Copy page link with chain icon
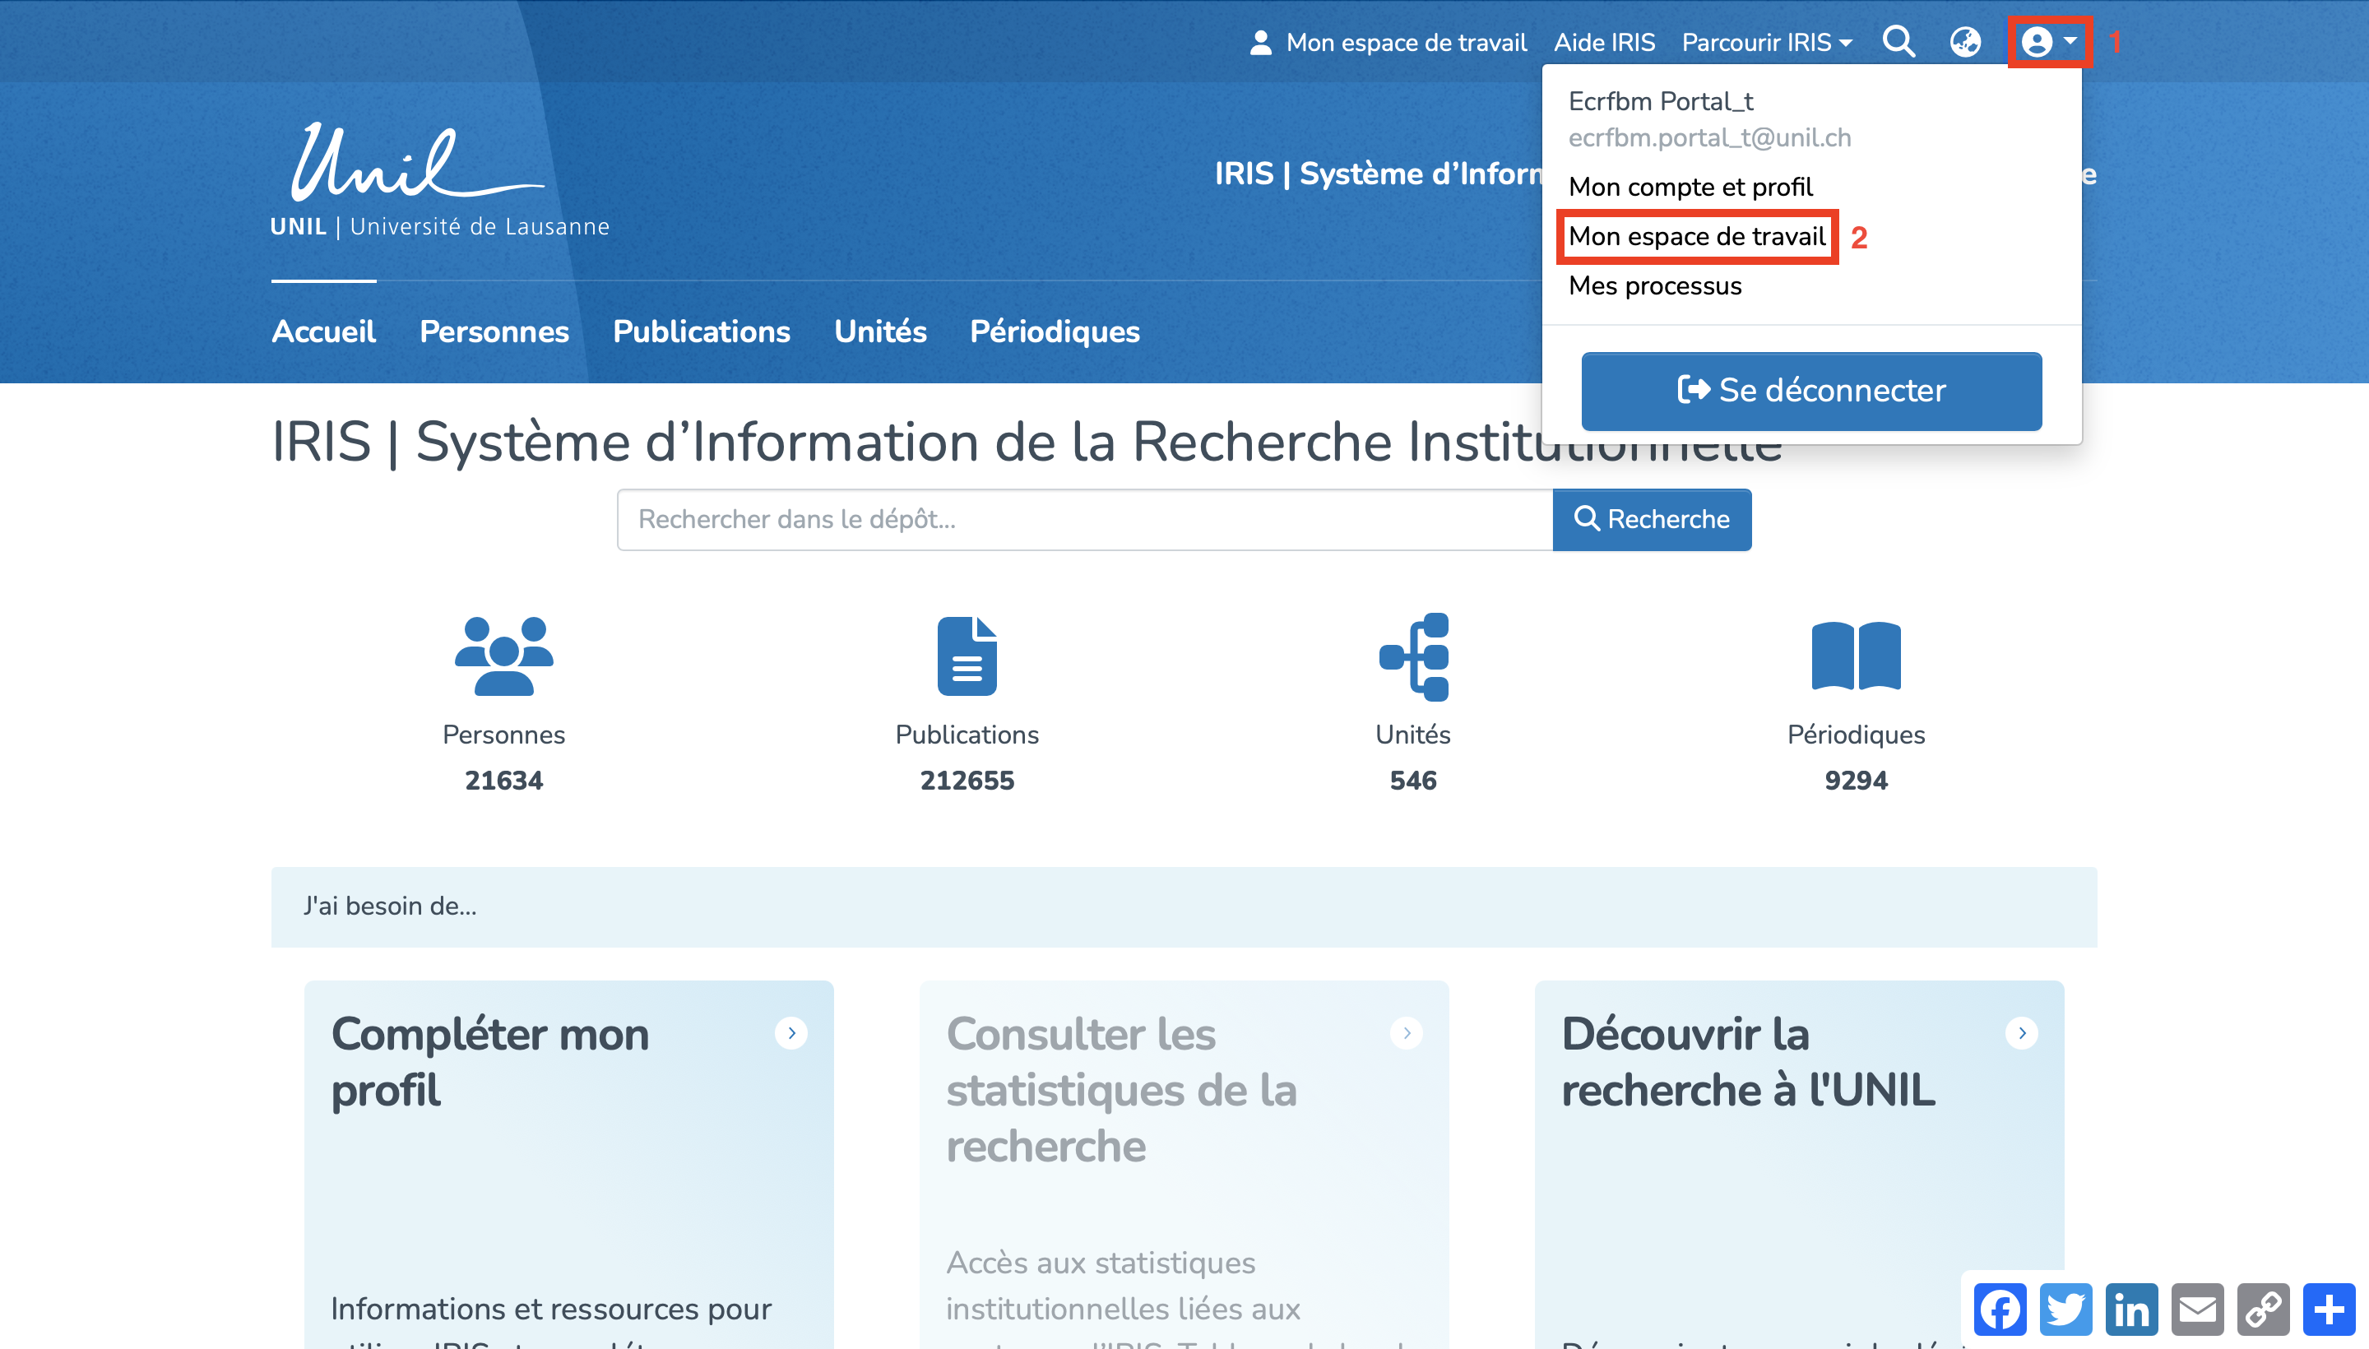Image resolution: width=2369 pixels, height=1349 pixels. 2262,1310
